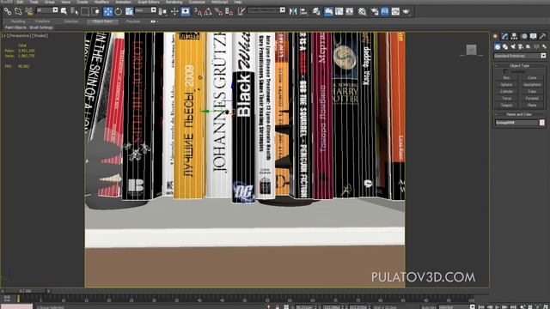Viewport: 550px width, 309px height.
Task: Toggle the Percent Snap button
Action: click(218, 11)
